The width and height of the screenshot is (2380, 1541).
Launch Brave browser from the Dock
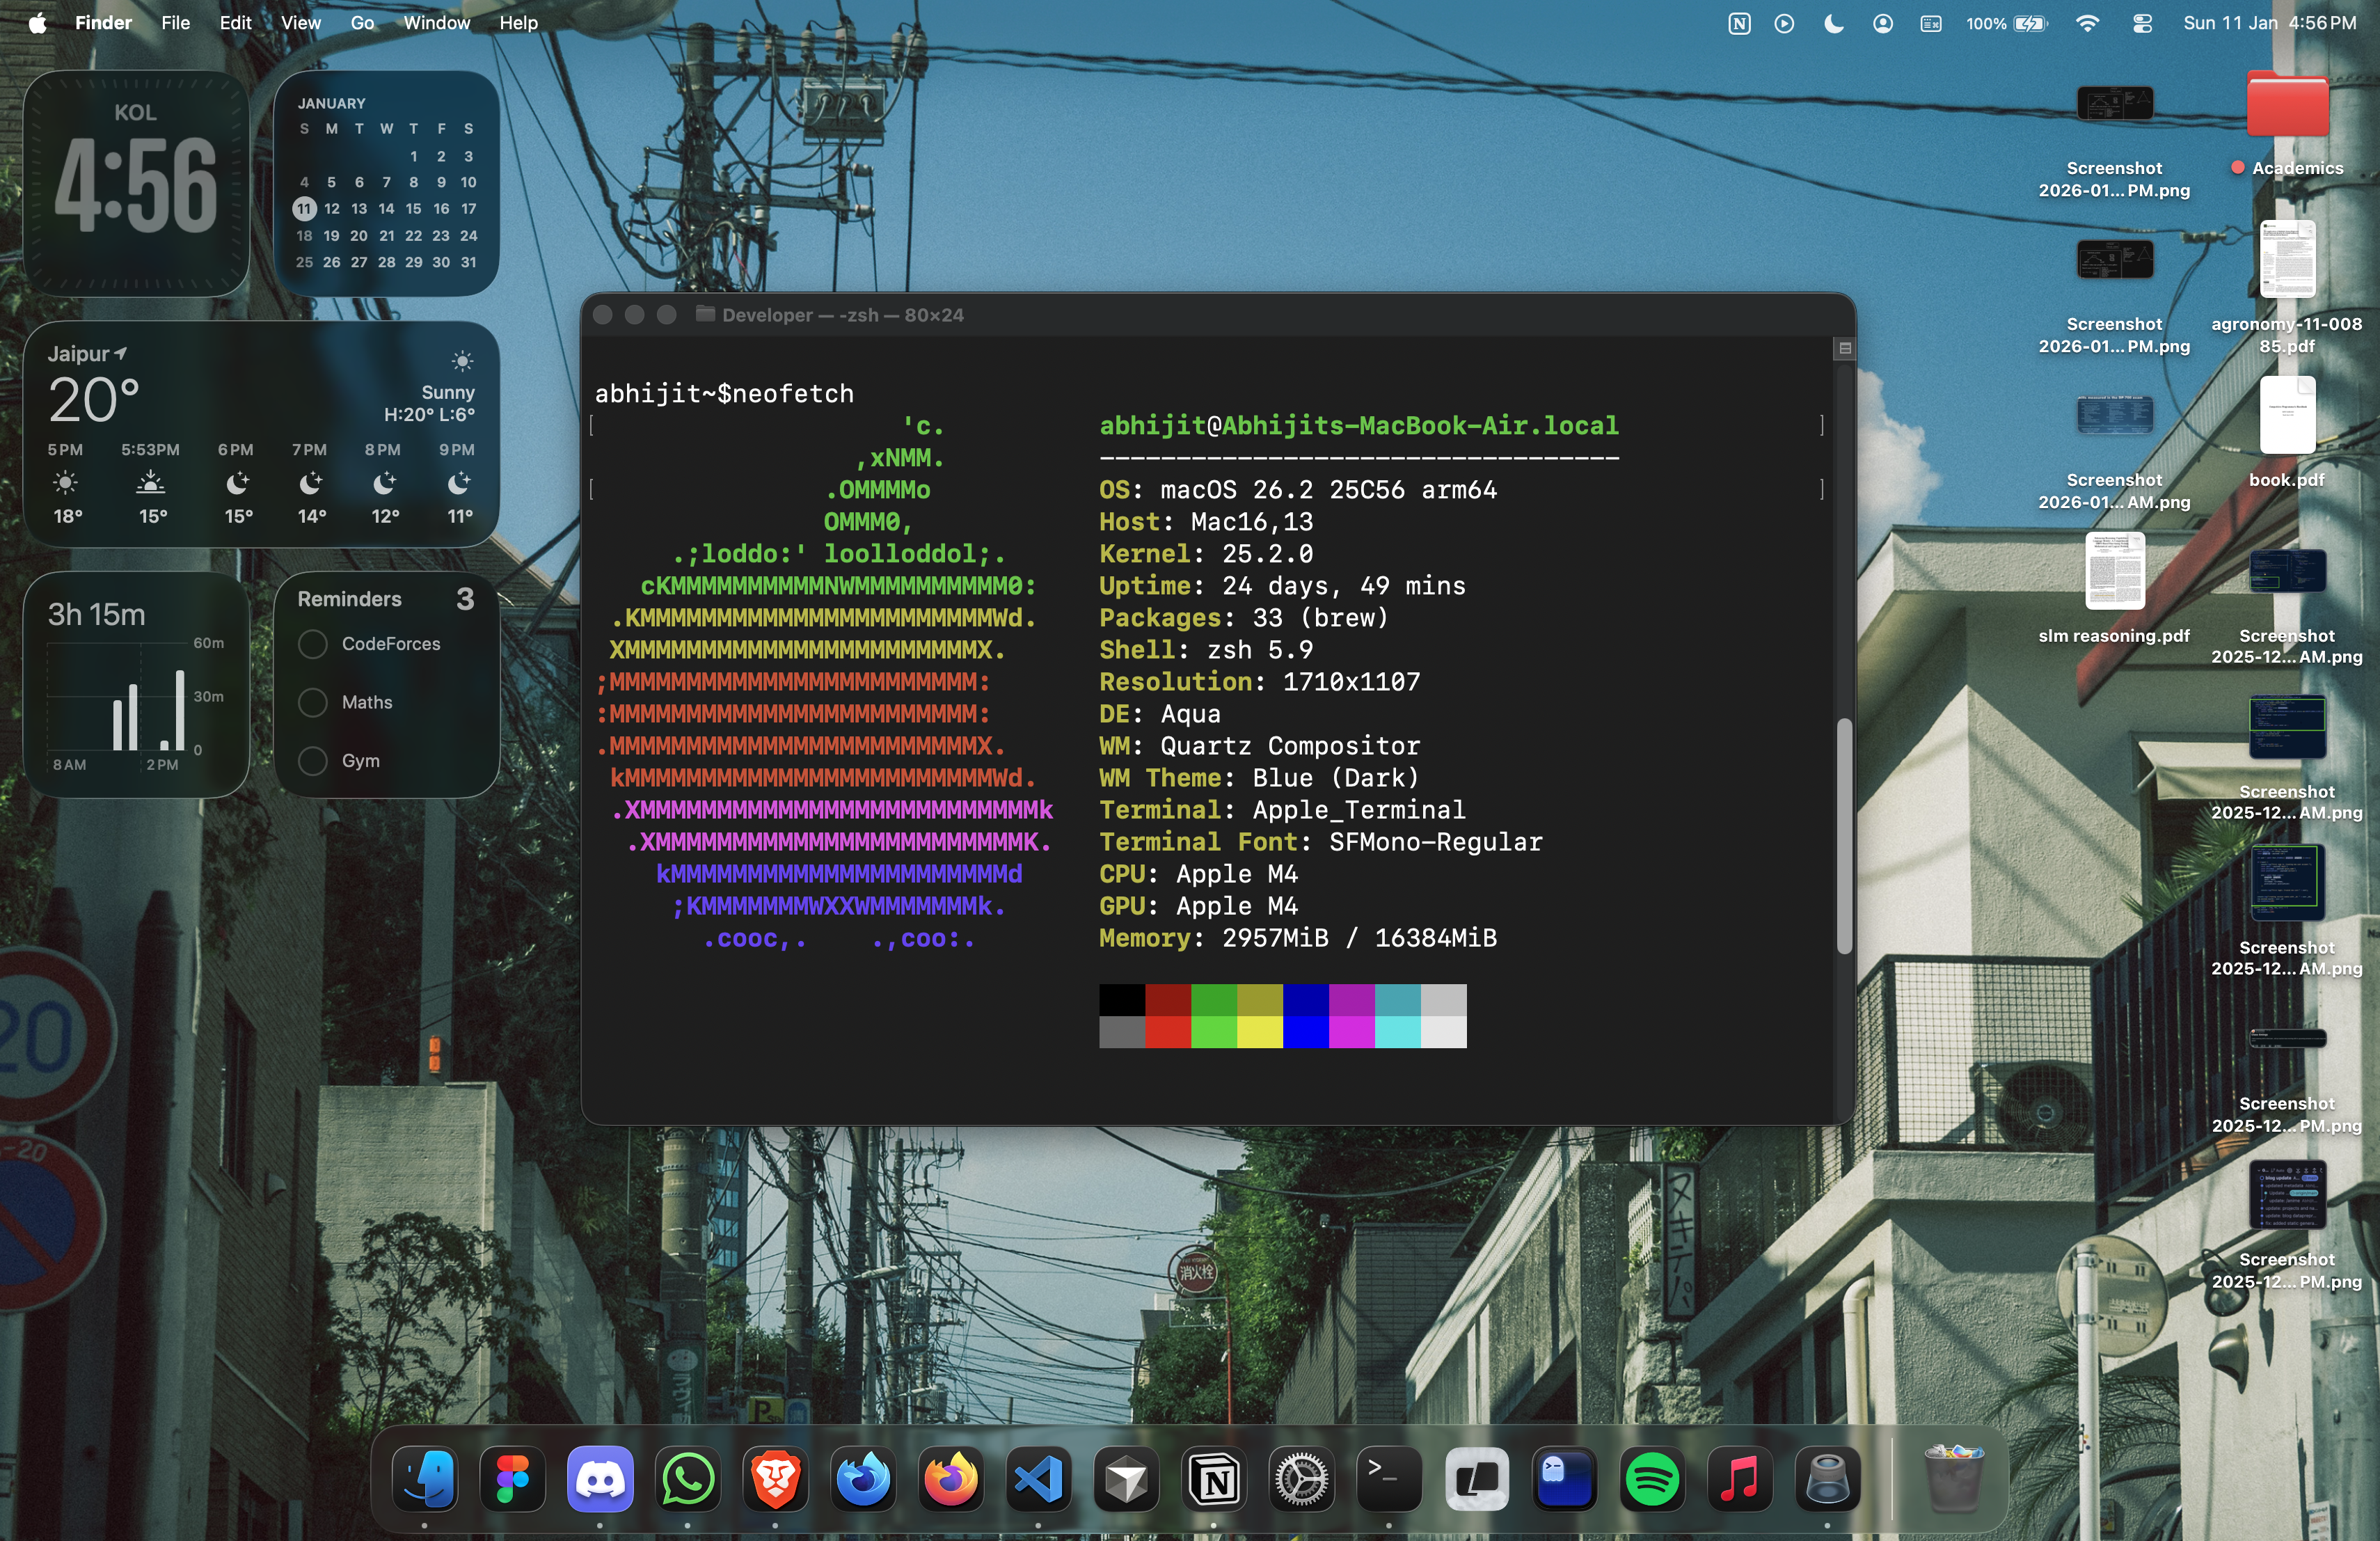pos(775,1479)
